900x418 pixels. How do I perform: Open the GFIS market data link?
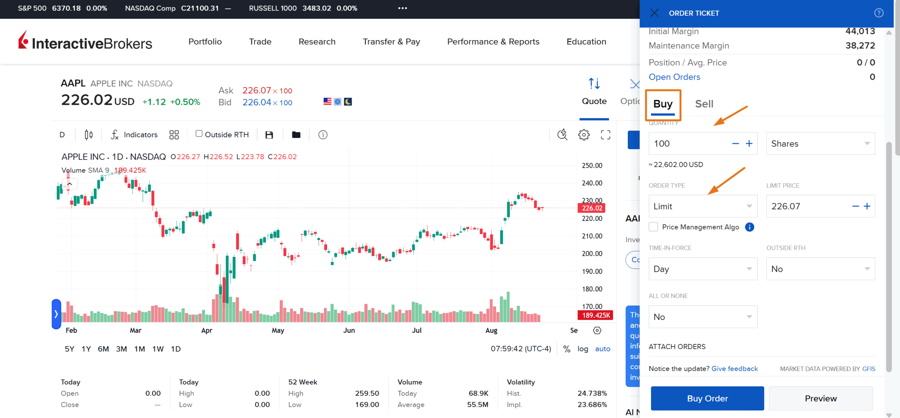(x=868, y=369)
